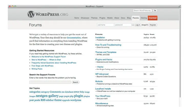This screenshot has height=107, width=189.
Task: Open the WP-Advanced forum
Action: 102,74
